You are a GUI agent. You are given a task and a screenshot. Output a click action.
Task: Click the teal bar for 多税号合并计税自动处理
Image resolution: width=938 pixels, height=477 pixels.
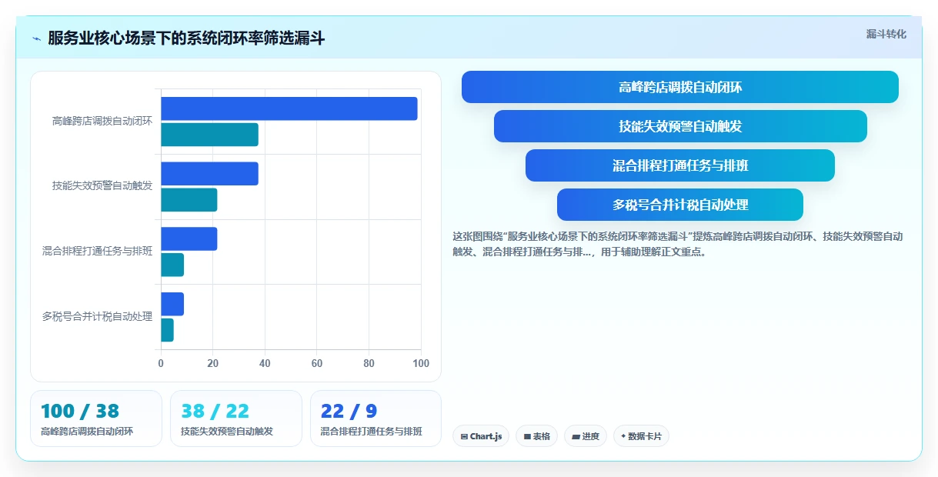click(167, 330)
